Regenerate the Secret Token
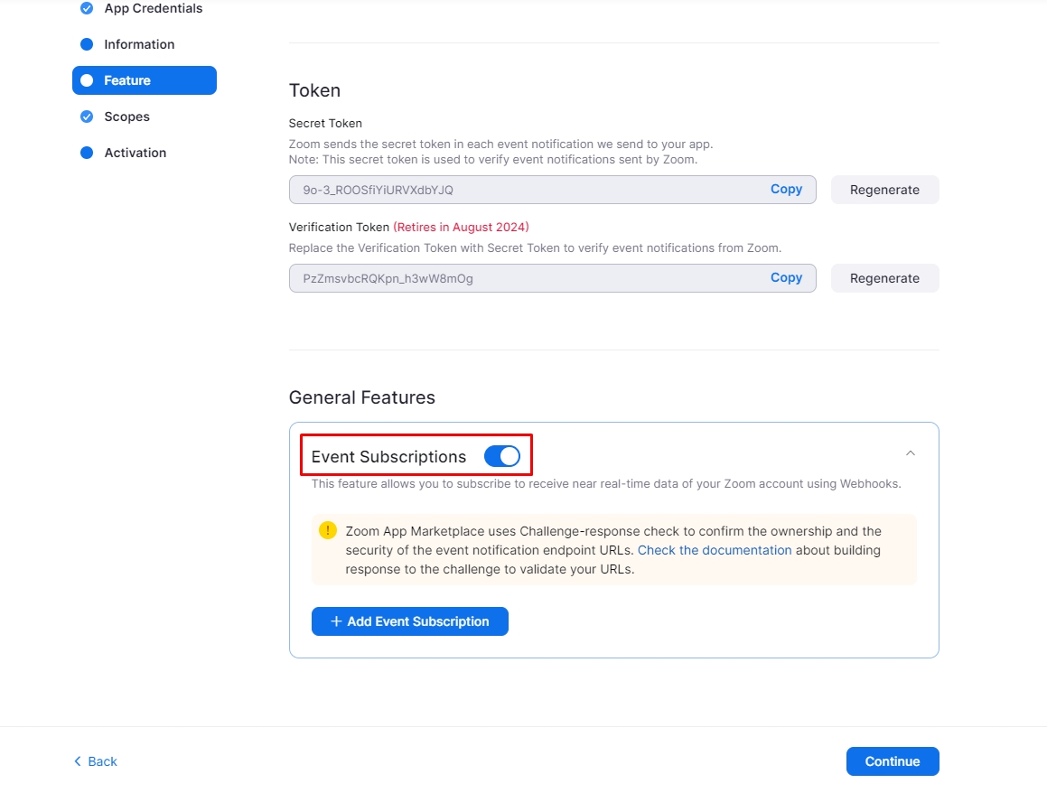The image size is (1047, 793). pyautogui.click(x=884, y=190)
